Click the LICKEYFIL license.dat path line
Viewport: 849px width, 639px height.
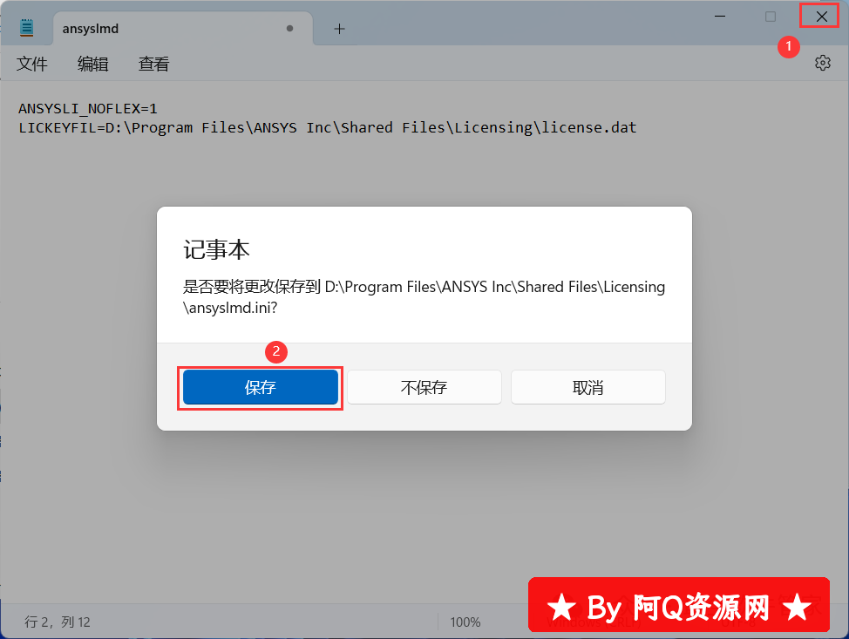(328, 128)
